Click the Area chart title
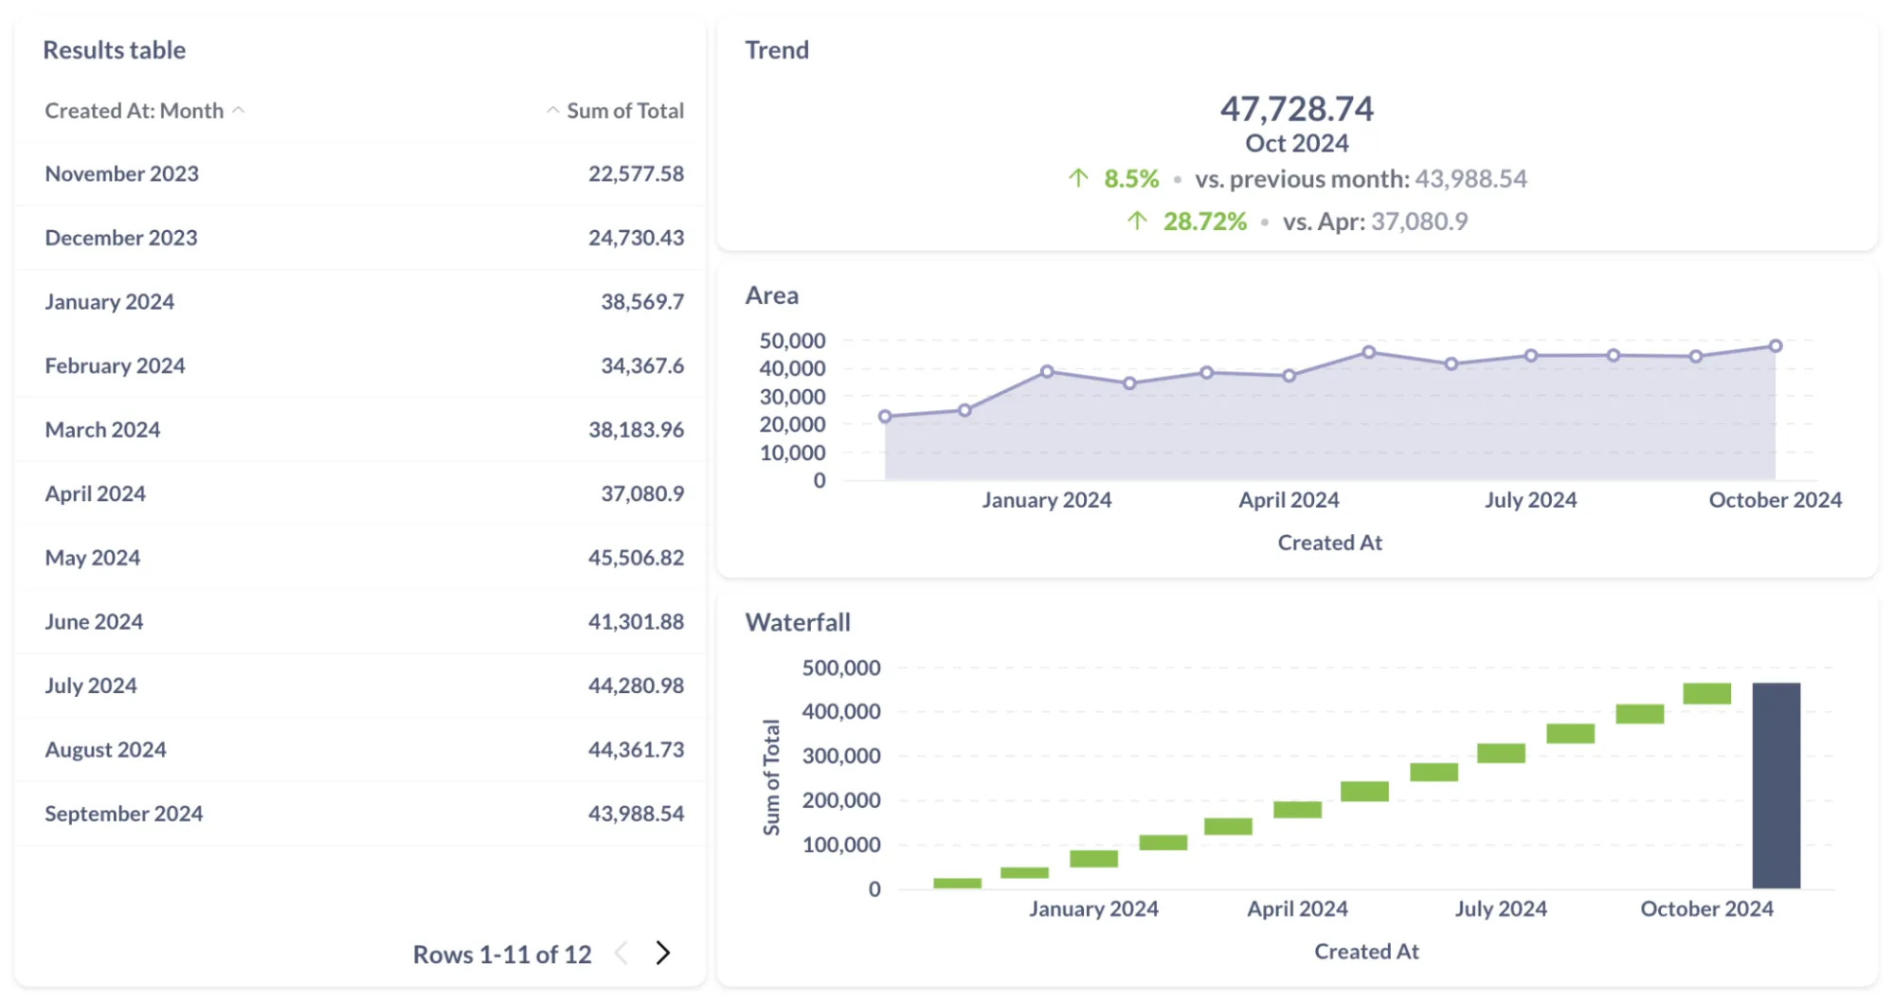1894x1000 pixels. [771, 295]
